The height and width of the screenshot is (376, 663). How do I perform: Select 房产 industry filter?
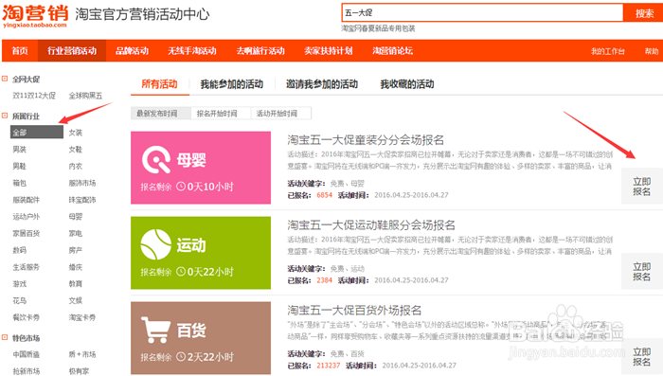pos(75,250)
